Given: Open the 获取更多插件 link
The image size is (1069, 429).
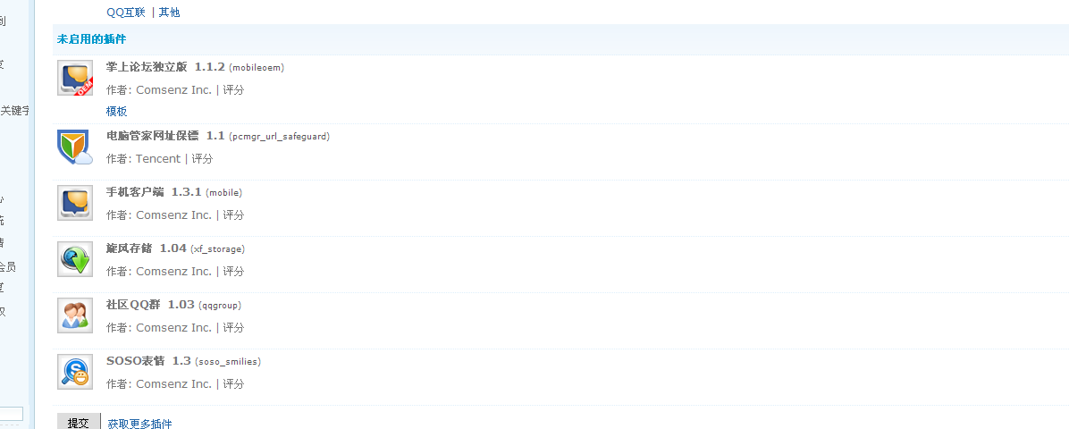Looking at the screenshot, I should [139, 424].
